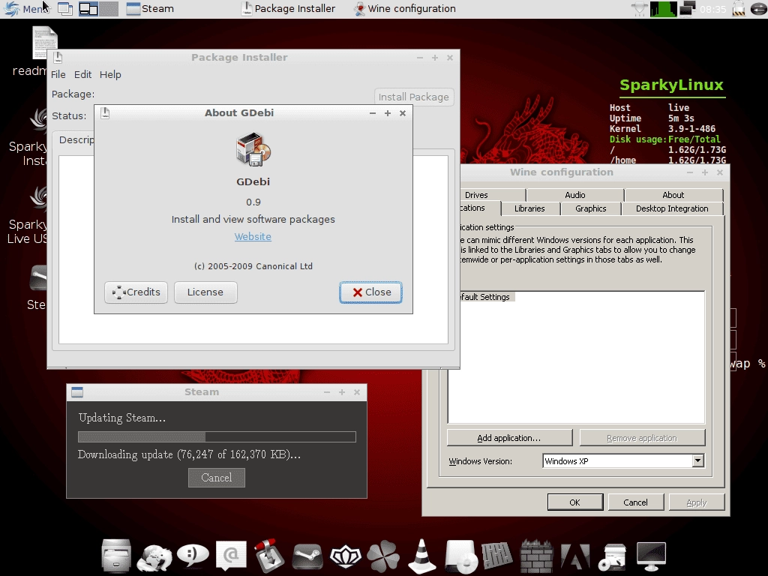Open display settings via the monitor dock icon
The height and width of the screenshot is (576, 768).
point(652,555)
